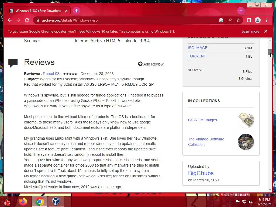Click the Chrome taskbar icon

pos(39,202)
